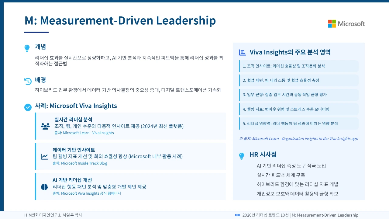Select the people group icon for 실시간 리더십 분석
Screen dimensions: 389x219
45,126
